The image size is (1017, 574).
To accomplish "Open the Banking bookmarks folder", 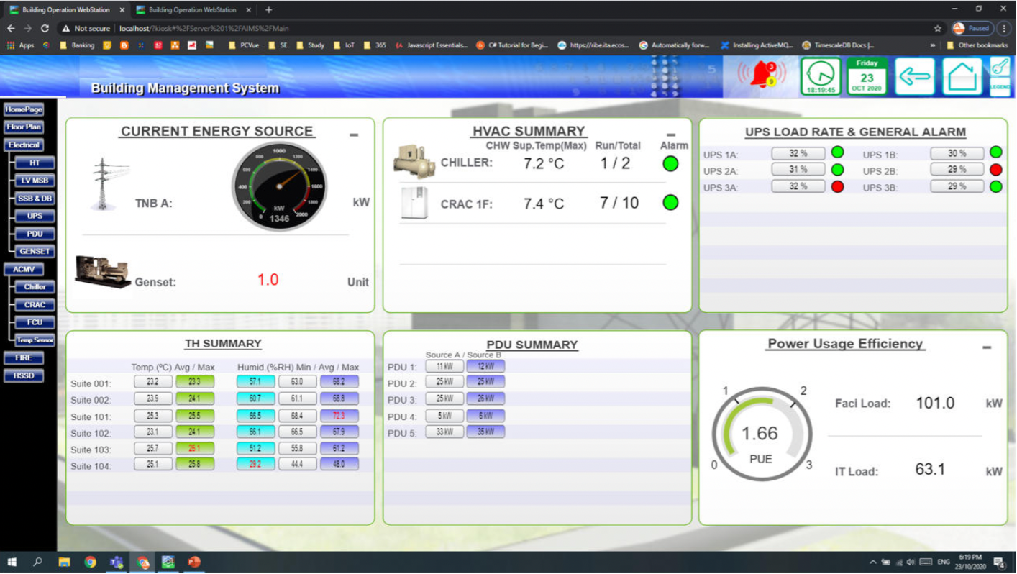I will (x=78, y=45).
